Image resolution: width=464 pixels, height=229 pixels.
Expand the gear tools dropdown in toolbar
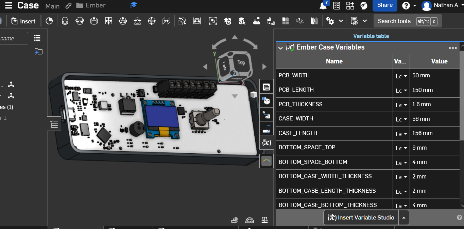point(341,21)
